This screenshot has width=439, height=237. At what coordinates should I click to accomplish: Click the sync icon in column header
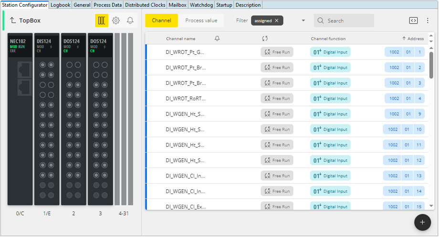tap(265, 39)
